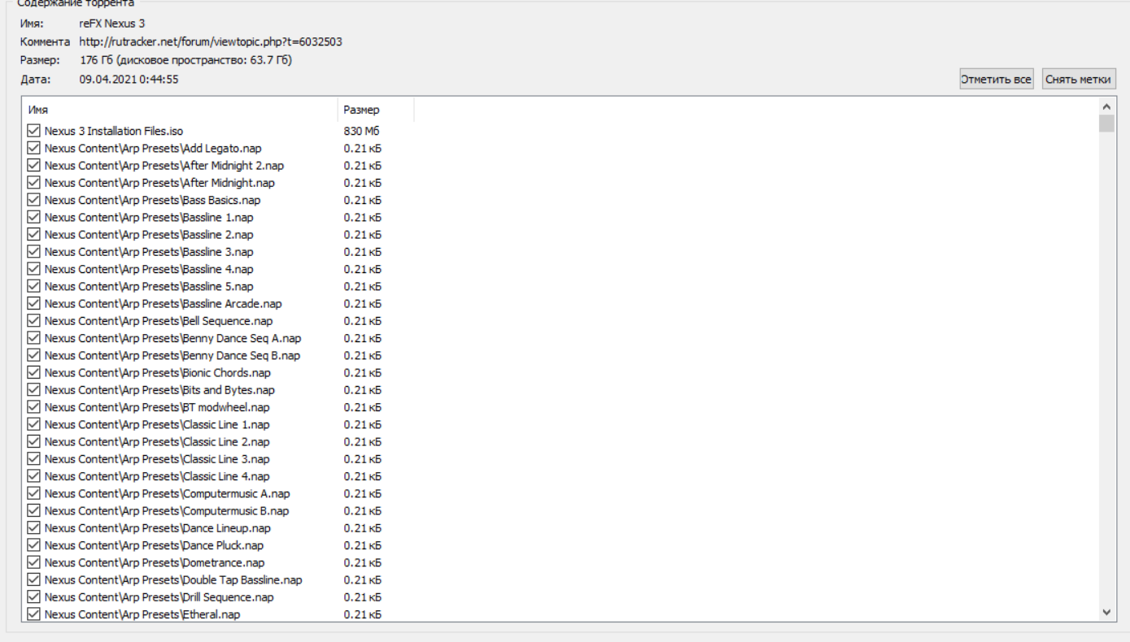Uncheck the After Midnight 2.nap file
1130x642 pixels.
(x=33, y=166)
